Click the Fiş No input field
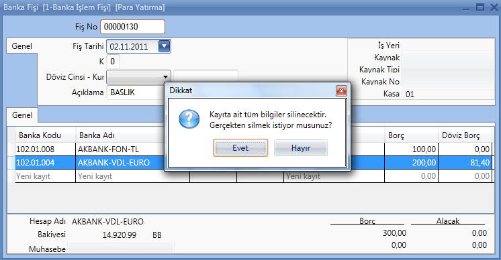This screenshot has height=260, width=501. (x=132, y=27)
